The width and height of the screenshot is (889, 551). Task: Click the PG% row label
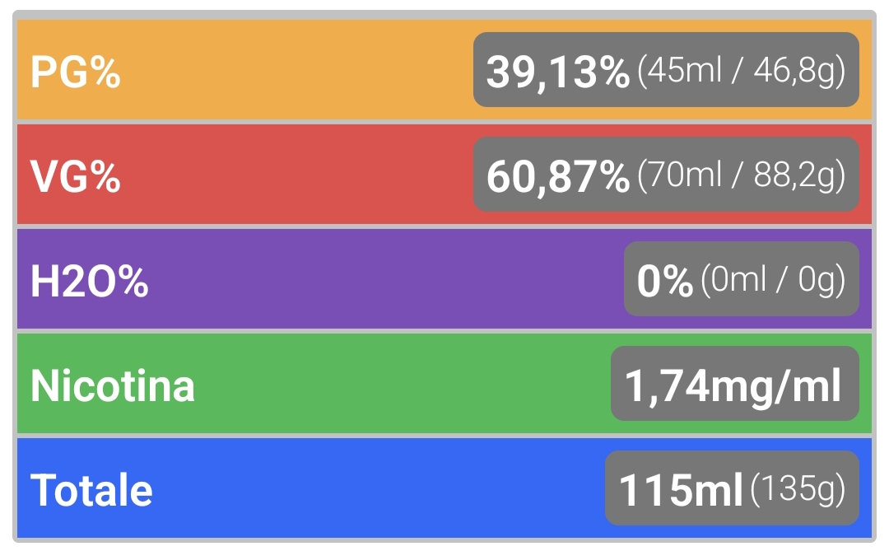tap(76, 72)
